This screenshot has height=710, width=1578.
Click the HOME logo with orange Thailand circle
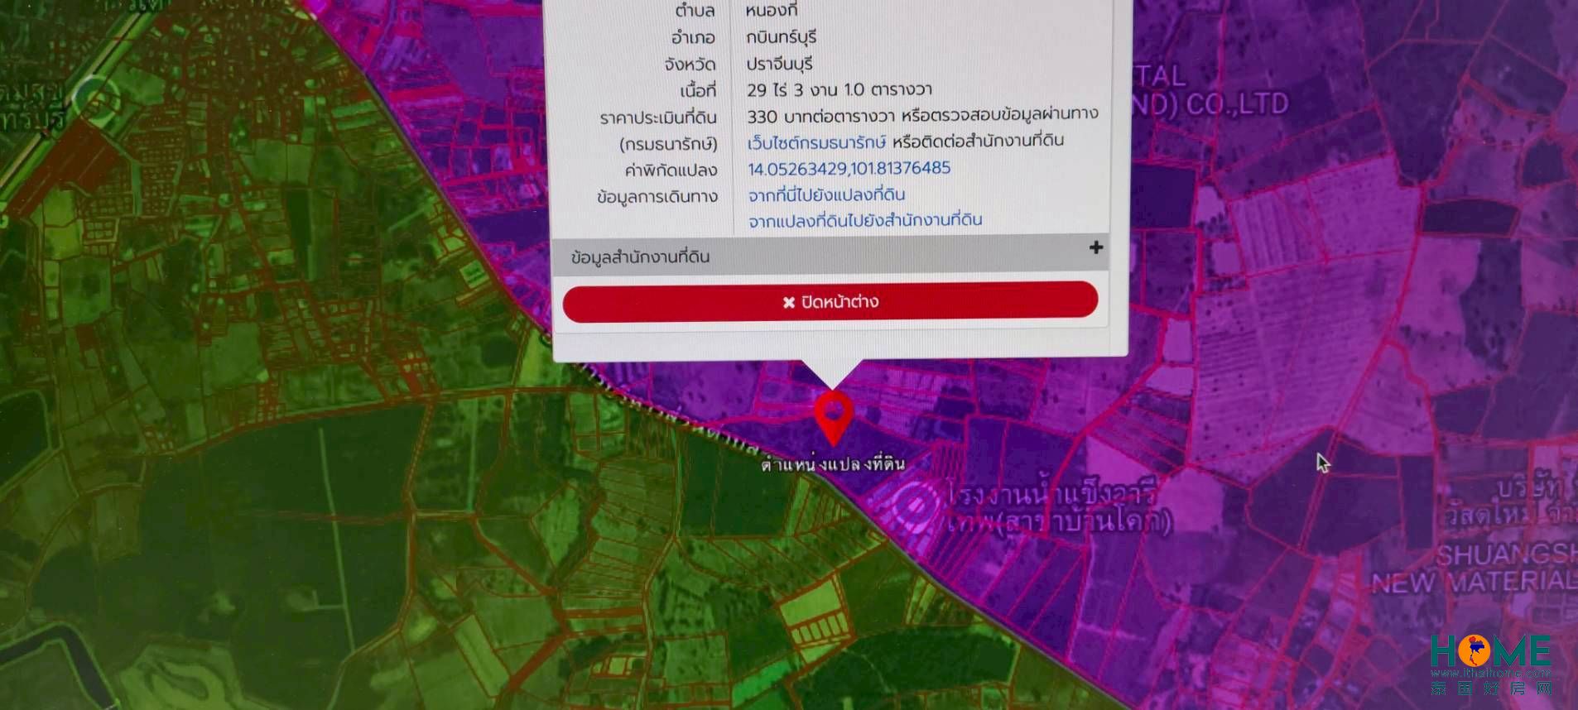coord(1489,651)
